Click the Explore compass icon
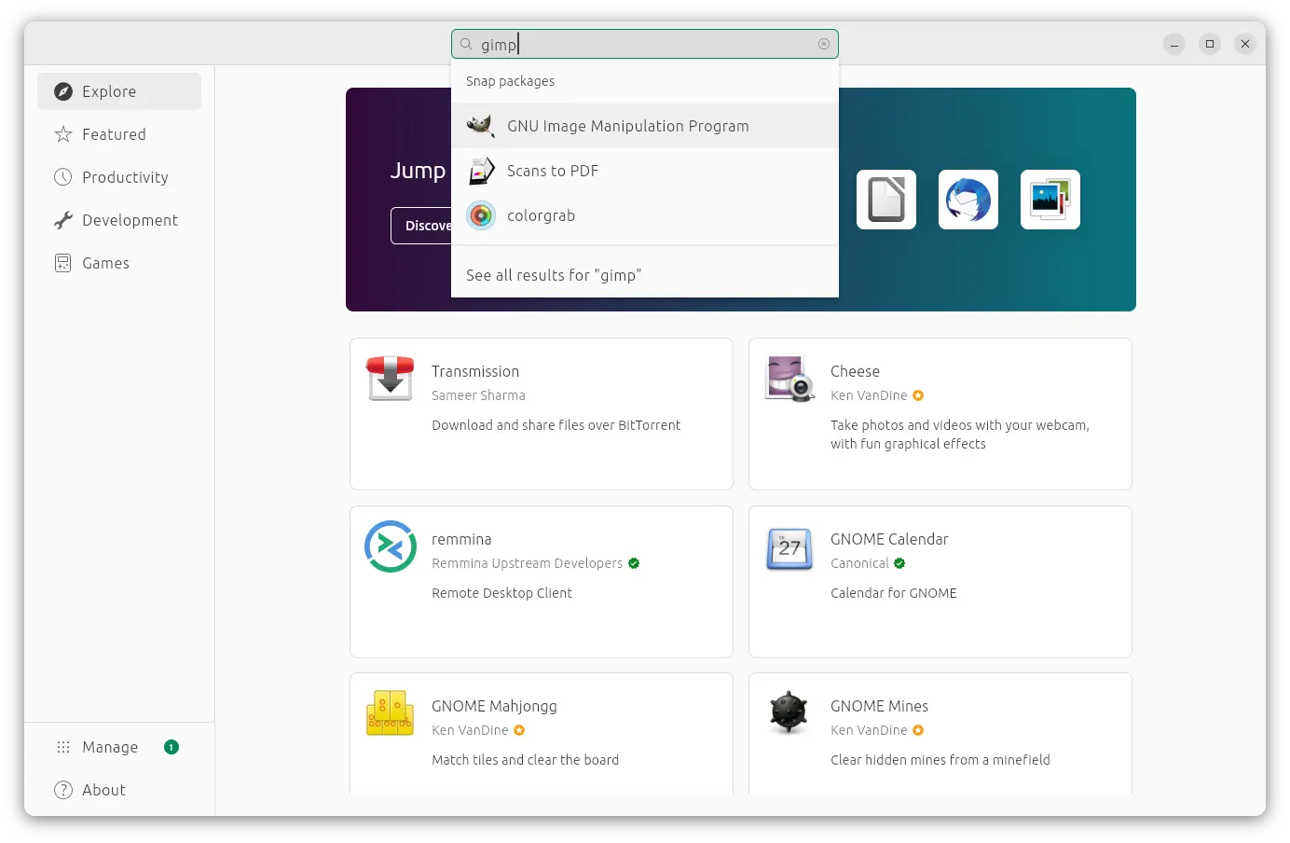The height and width of the screenshot is (843, 1290). 63,91
